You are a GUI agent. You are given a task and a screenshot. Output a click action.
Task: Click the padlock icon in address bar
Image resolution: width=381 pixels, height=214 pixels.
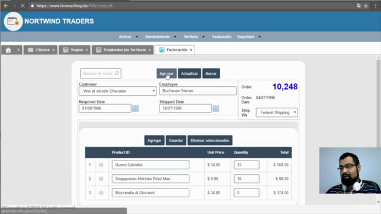tap(32, 5)
